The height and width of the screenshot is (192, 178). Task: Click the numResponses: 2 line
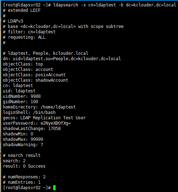point(24,177)
